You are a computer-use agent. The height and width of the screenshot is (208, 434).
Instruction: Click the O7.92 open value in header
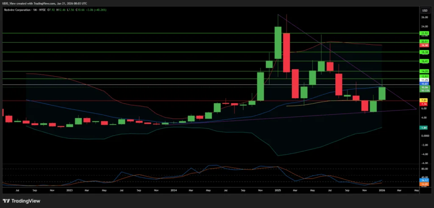51,10
